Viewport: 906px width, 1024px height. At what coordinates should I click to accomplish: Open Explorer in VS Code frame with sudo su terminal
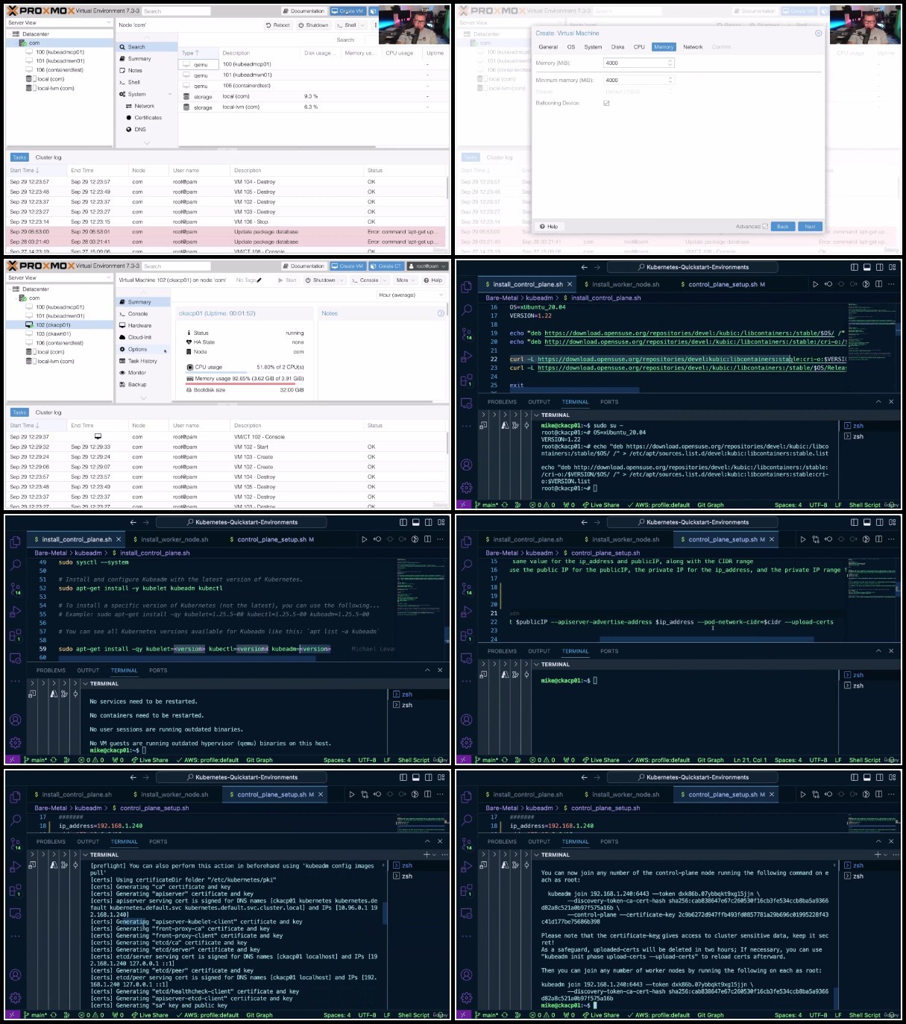(x=467, y=286)
